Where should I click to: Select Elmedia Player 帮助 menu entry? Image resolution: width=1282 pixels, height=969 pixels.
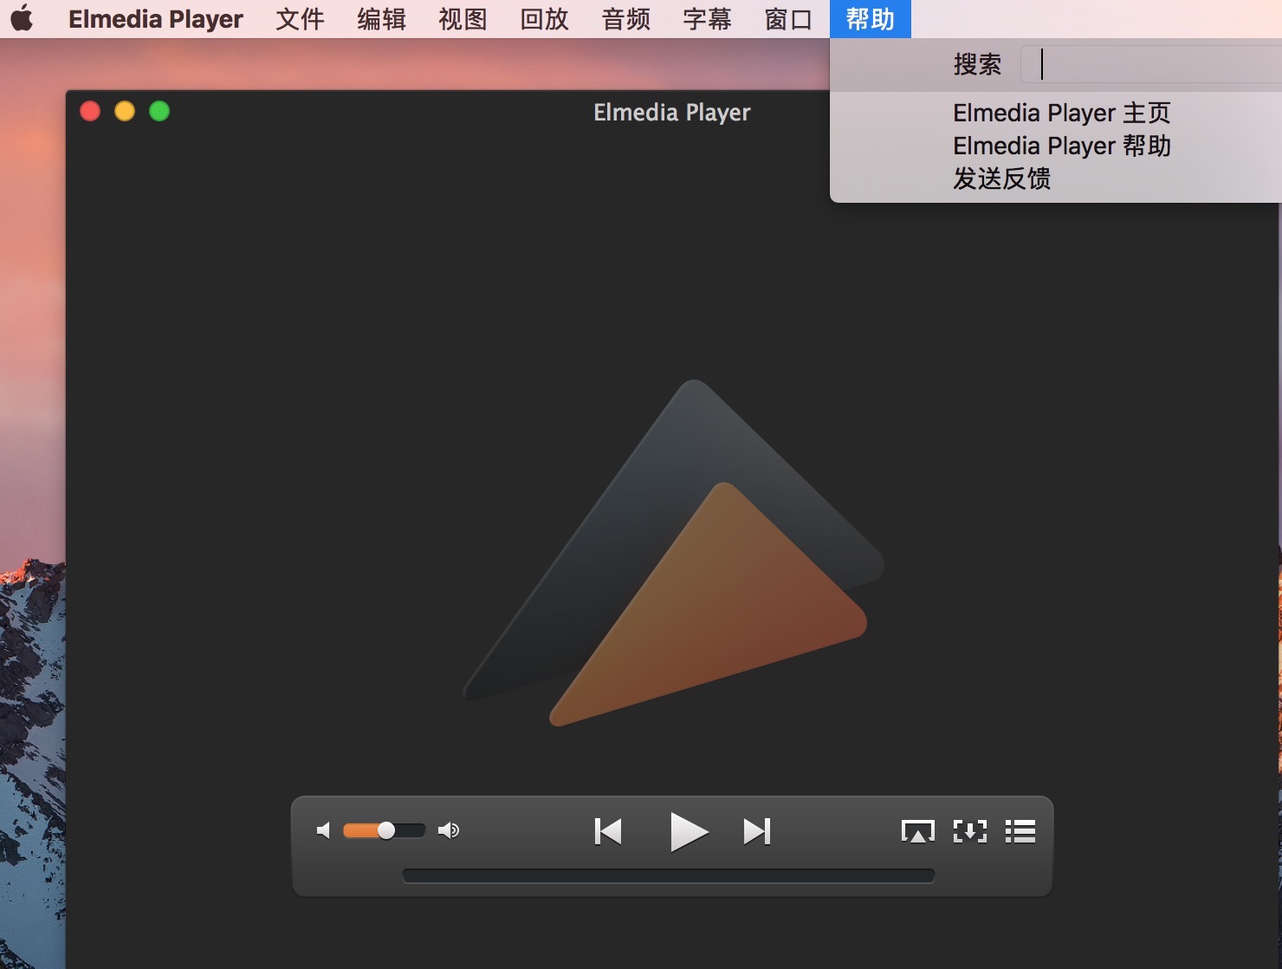coord(1062,146)
